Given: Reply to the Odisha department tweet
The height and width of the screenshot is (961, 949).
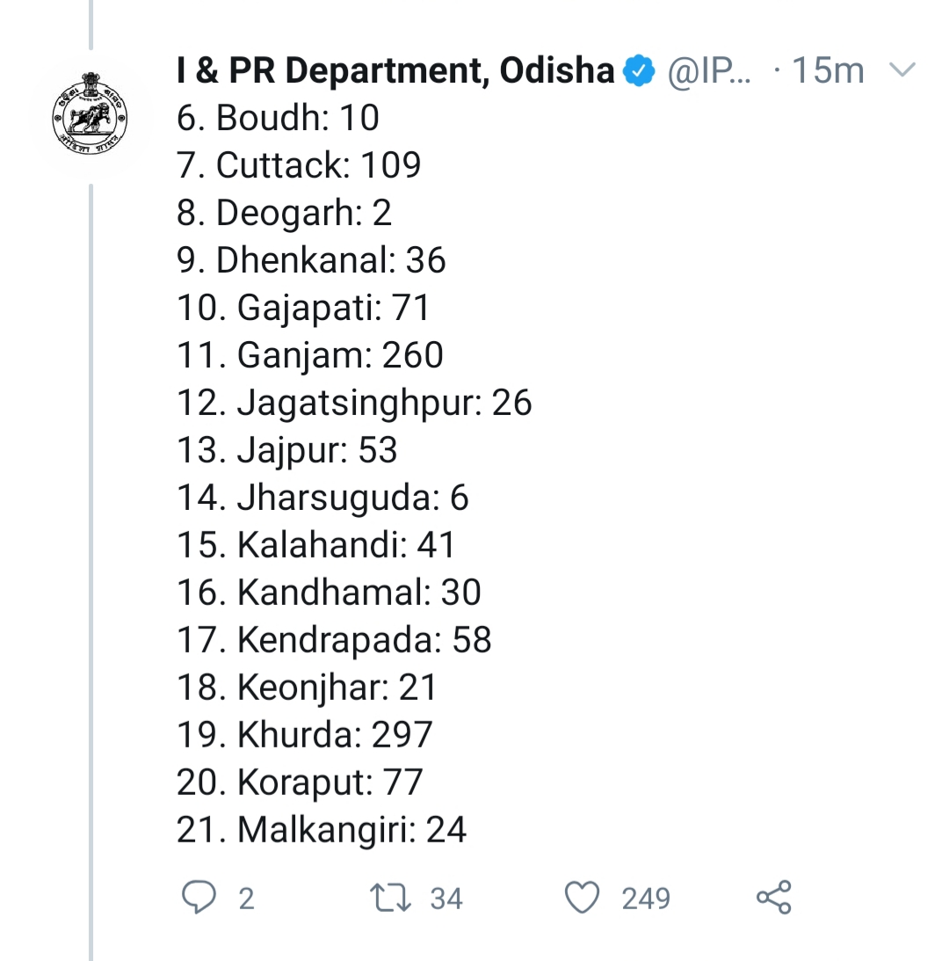Looking at the screenshot, I should (x=199, y=898).
